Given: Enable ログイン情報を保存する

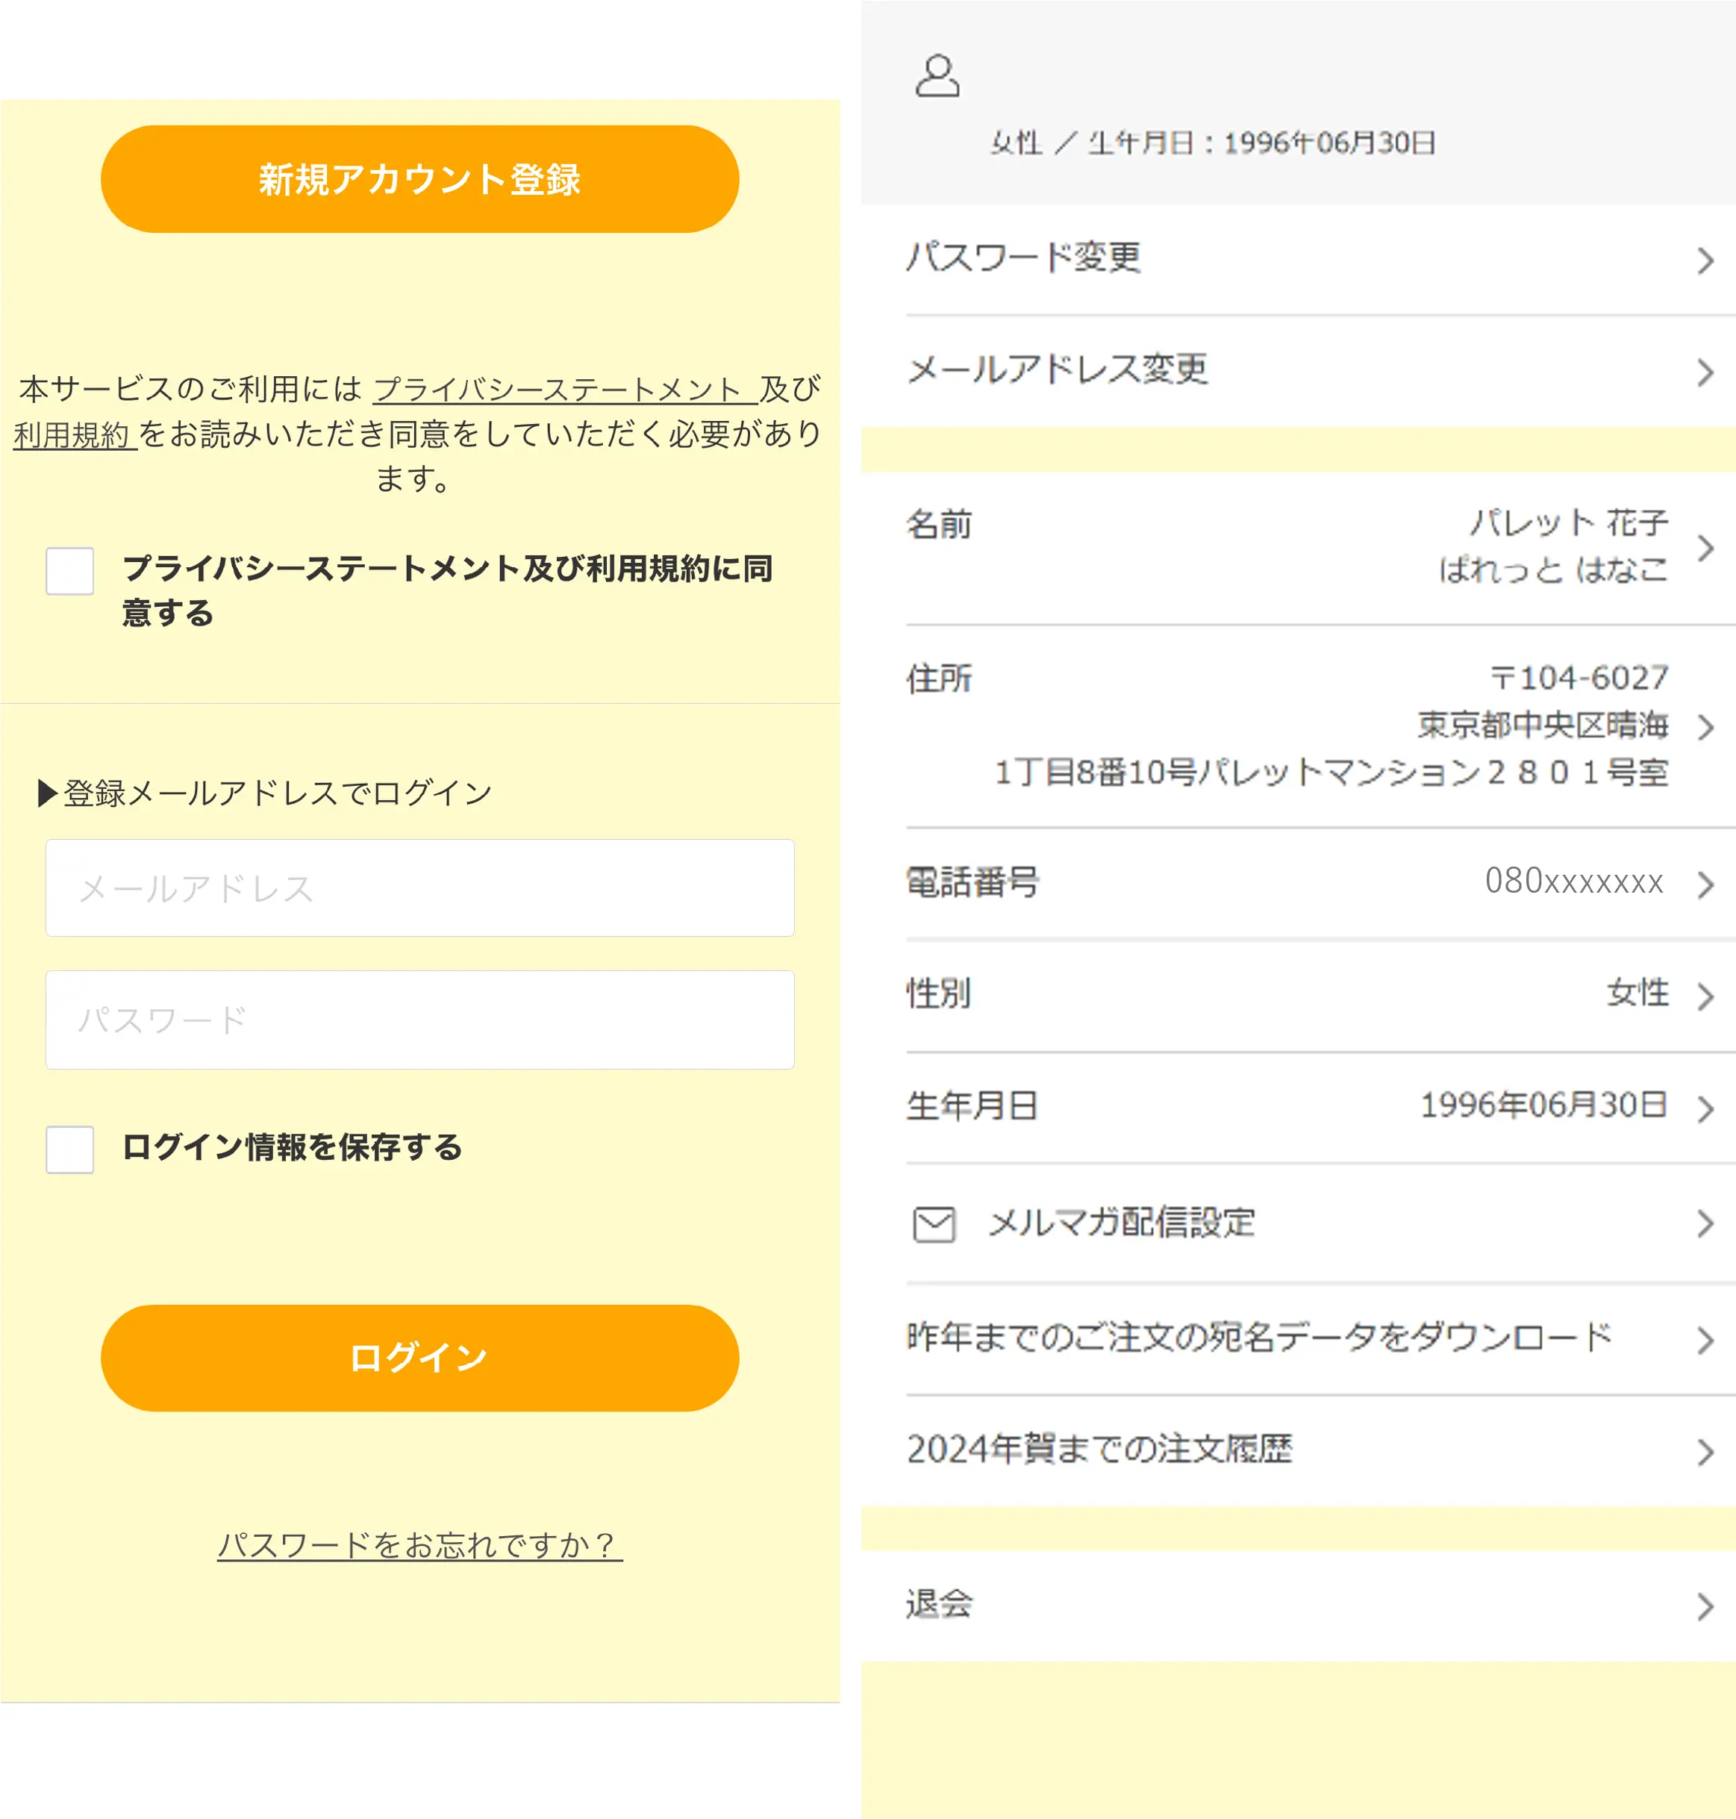Looking at the screenshot, I should tap(69, 1150).
